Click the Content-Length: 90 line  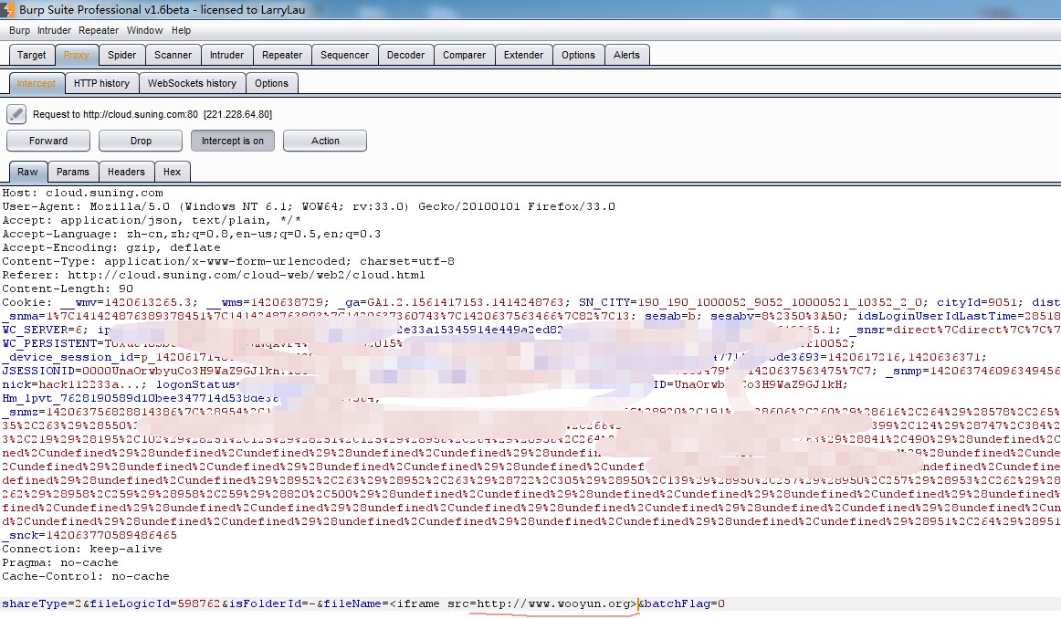68,289
